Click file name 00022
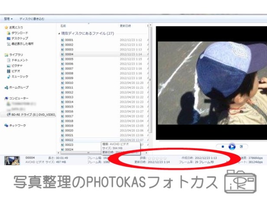Screen dimensions: 267x199 point(69,140)
